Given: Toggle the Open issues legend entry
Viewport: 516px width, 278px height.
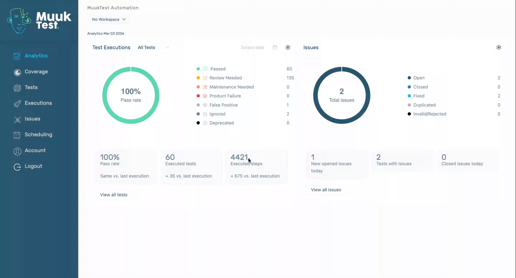Looking at the screenshot, I should [x=418, y=78].
